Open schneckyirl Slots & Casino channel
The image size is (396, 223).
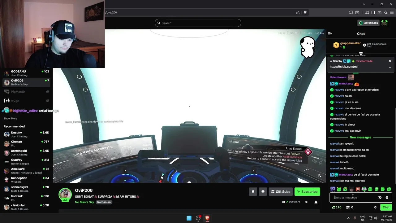click(x=26, y=189)
